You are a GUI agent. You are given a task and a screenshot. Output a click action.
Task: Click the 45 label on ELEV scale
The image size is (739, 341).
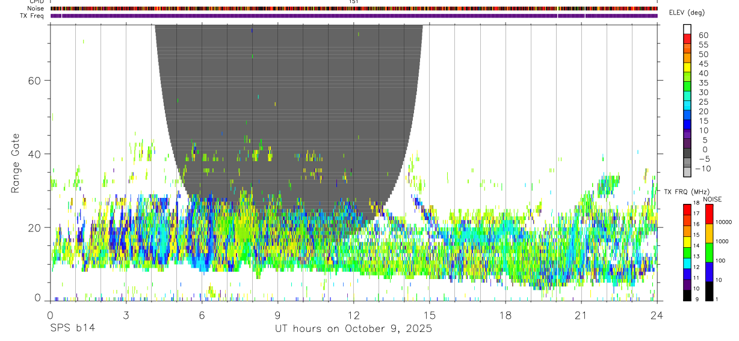[703, 64]
